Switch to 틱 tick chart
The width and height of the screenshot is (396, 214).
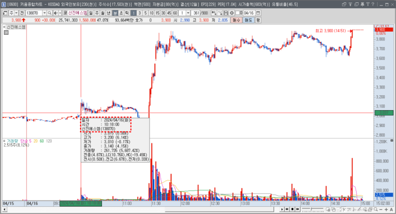(x=127, y=13)
